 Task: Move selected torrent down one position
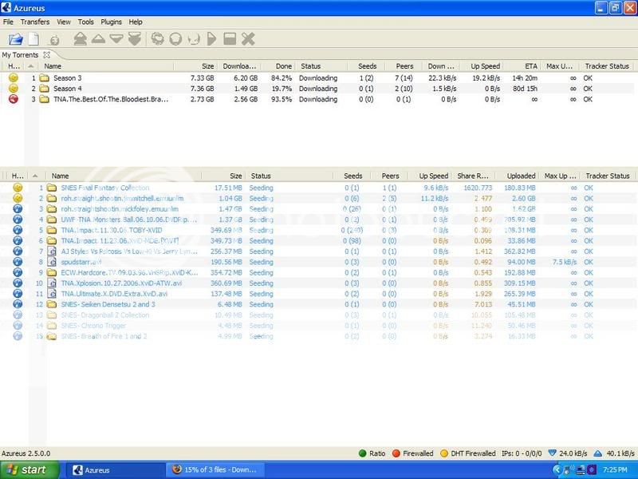click(x=116, y=39)
